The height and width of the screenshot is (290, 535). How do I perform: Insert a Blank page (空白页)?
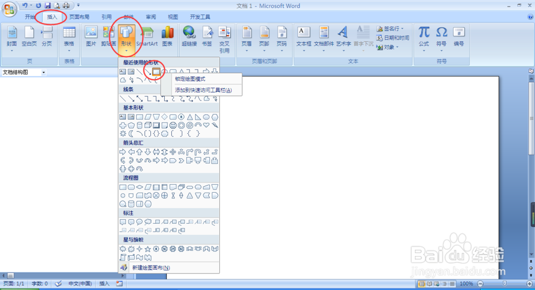[x=29, y=36]
